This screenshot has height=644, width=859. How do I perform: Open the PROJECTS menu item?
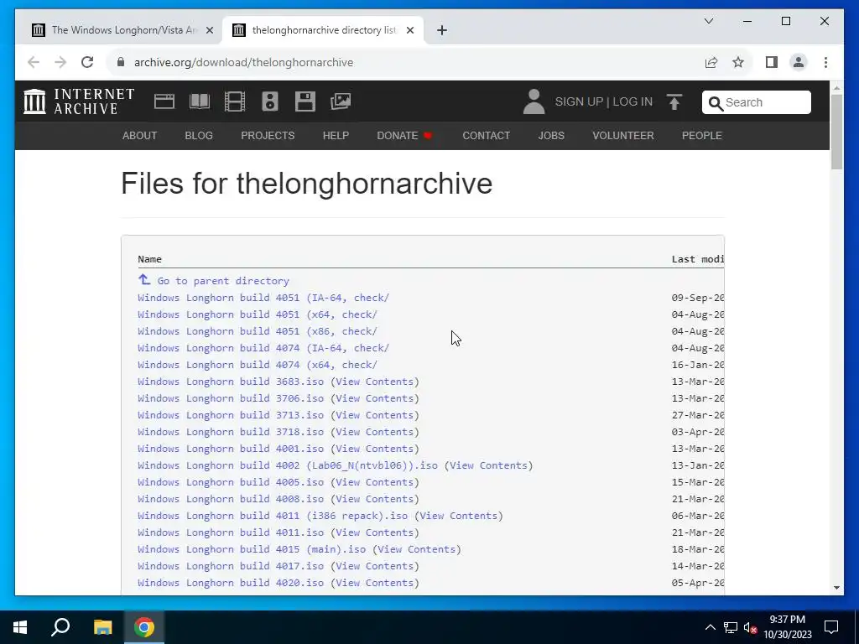click(268, 136)
